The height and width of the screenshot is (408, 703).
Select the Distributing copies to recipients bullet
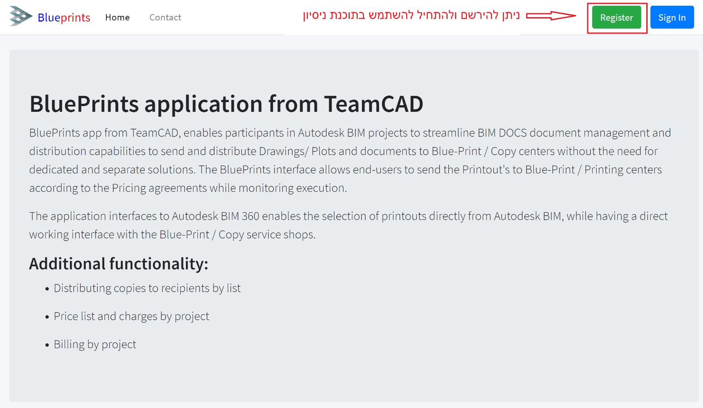147,288
